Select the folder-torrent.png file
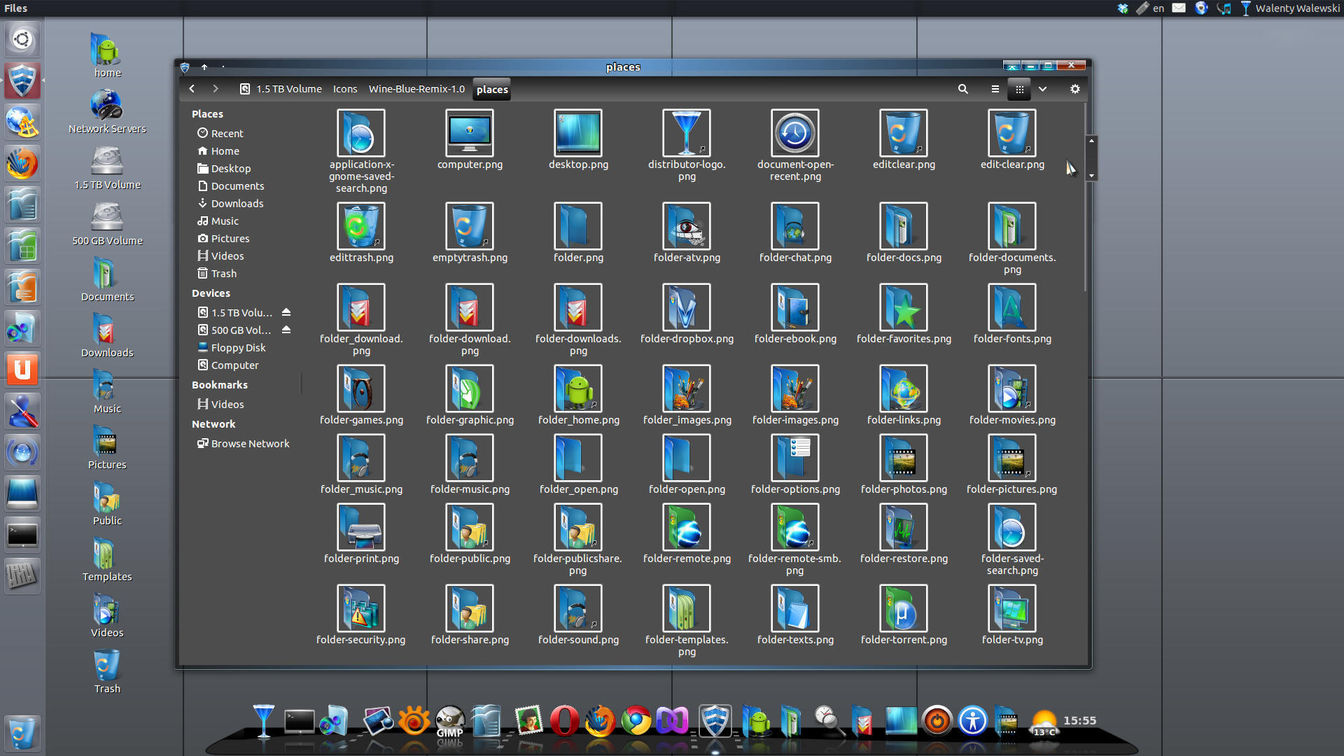This screenshot has width=1344, height=756. (x=903, y=609)
